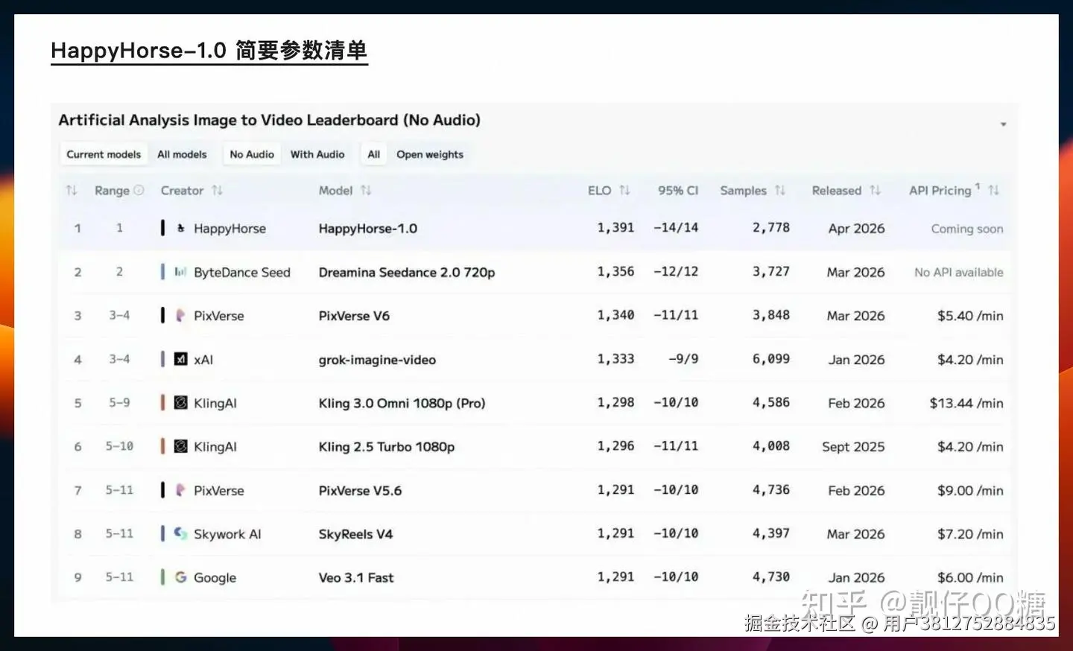
Task: Expand the leaderboard options dropdown arrow
Action: (1003, 124)
